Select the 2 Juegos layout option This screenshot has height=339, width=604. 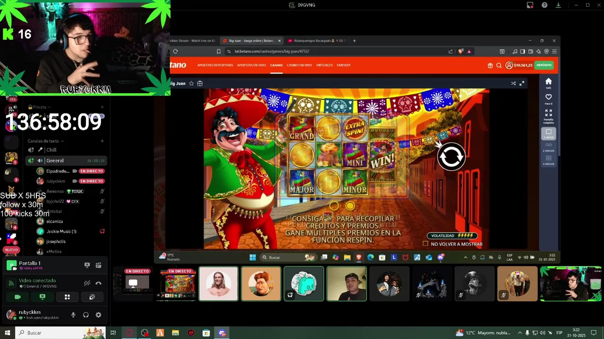(548, 147)
